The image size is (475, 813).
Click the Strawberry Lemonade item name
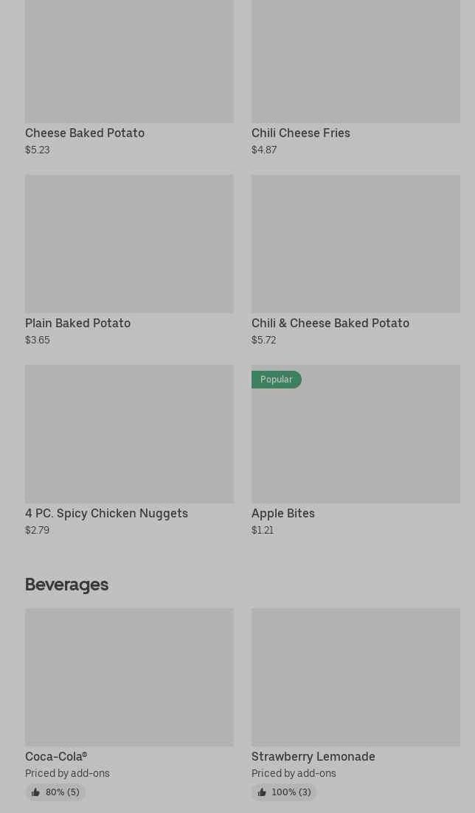click(313, 756)
